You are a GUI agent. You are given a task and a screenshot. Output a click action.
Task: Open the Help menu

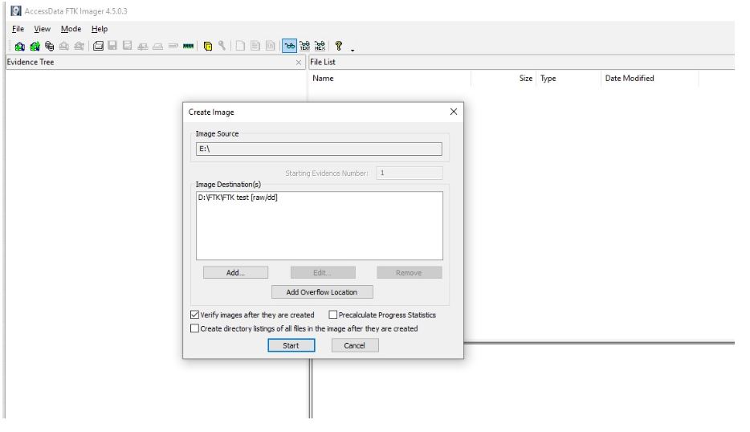click(x=100, y=29)
